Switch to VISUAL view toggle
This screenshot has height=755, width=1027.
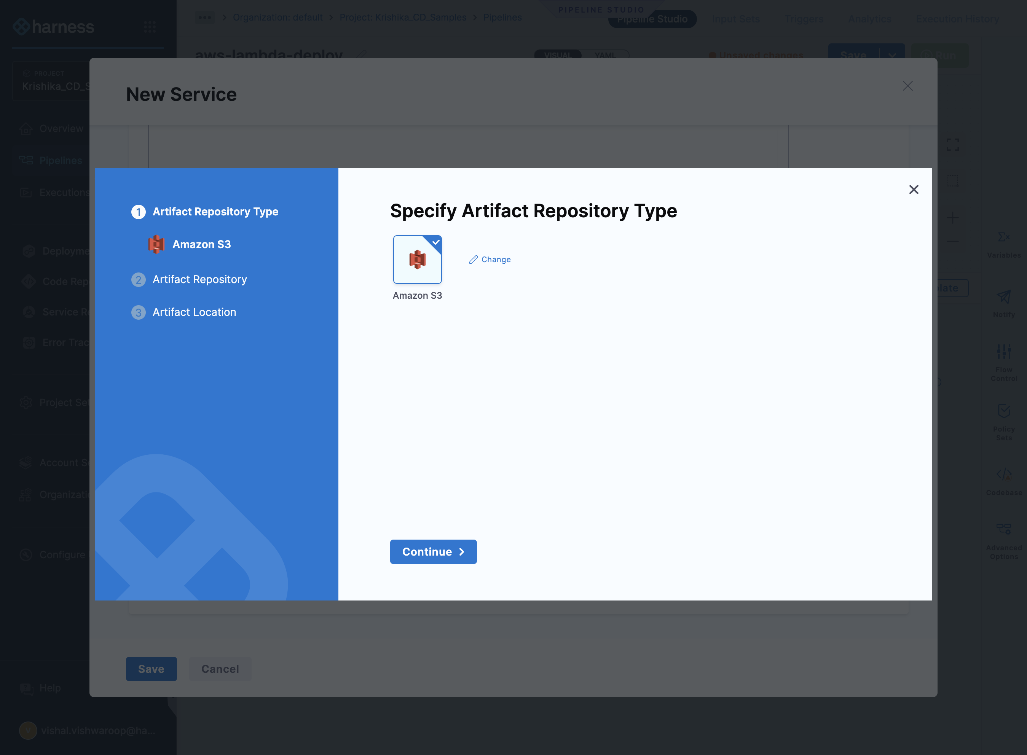(x=558, y=55)
